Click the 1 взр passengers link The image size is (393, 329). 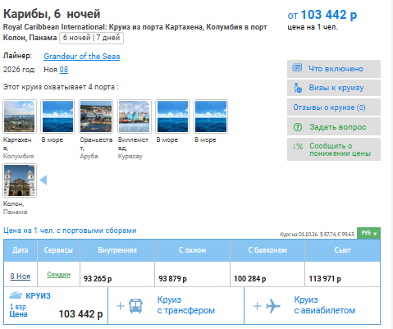[x=18, y=307]
